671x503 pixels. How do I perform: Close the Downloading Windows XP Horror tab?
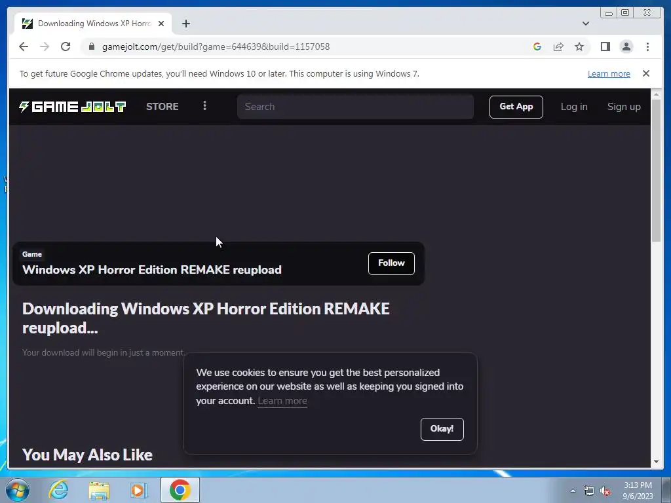[161, 24]
